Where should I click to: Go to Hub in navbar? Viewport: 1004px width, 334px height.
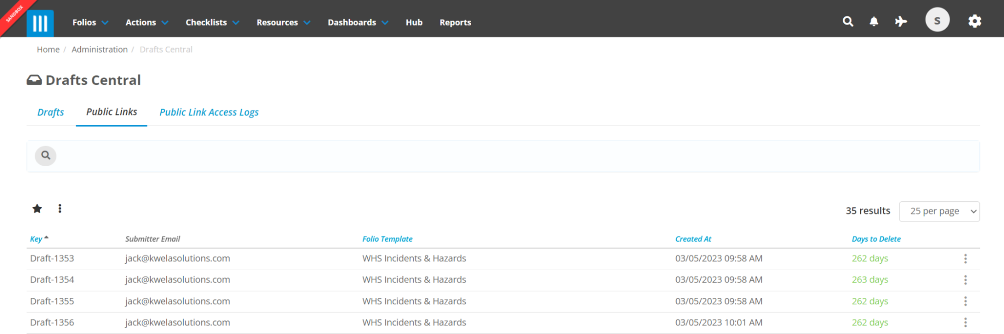coord(414,23)
